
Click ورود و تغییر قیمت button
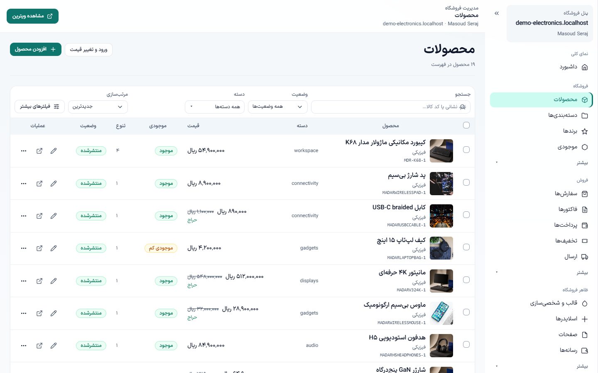tap(88, 50)
